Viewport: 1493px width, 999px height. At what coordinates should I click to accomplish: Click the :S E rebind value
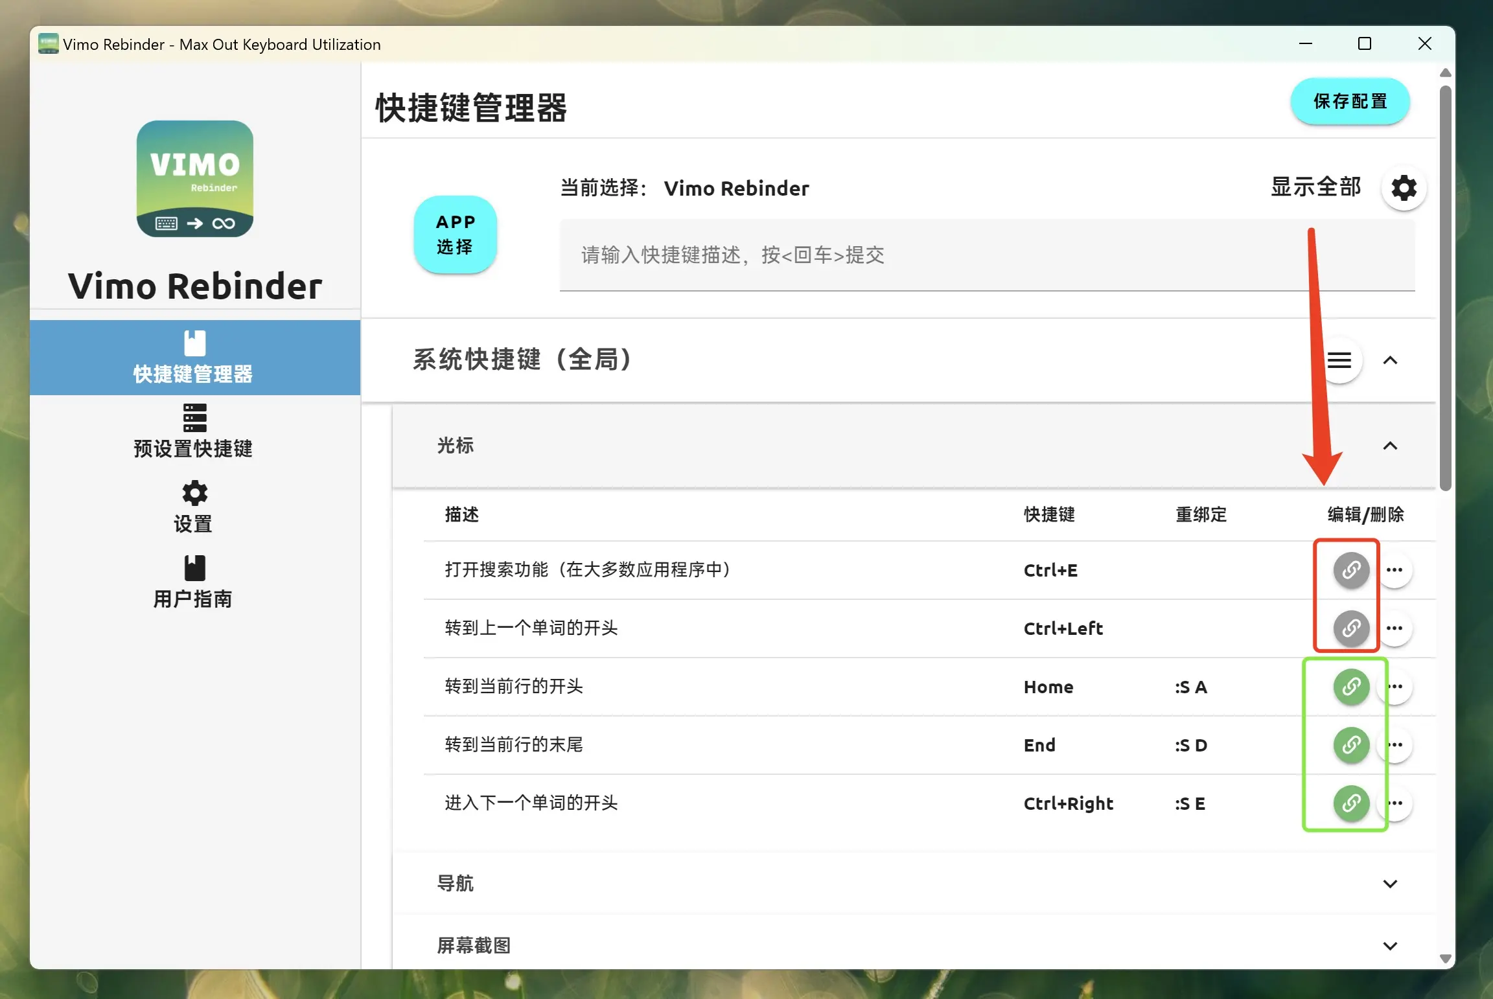click(x=1190, y=804)
